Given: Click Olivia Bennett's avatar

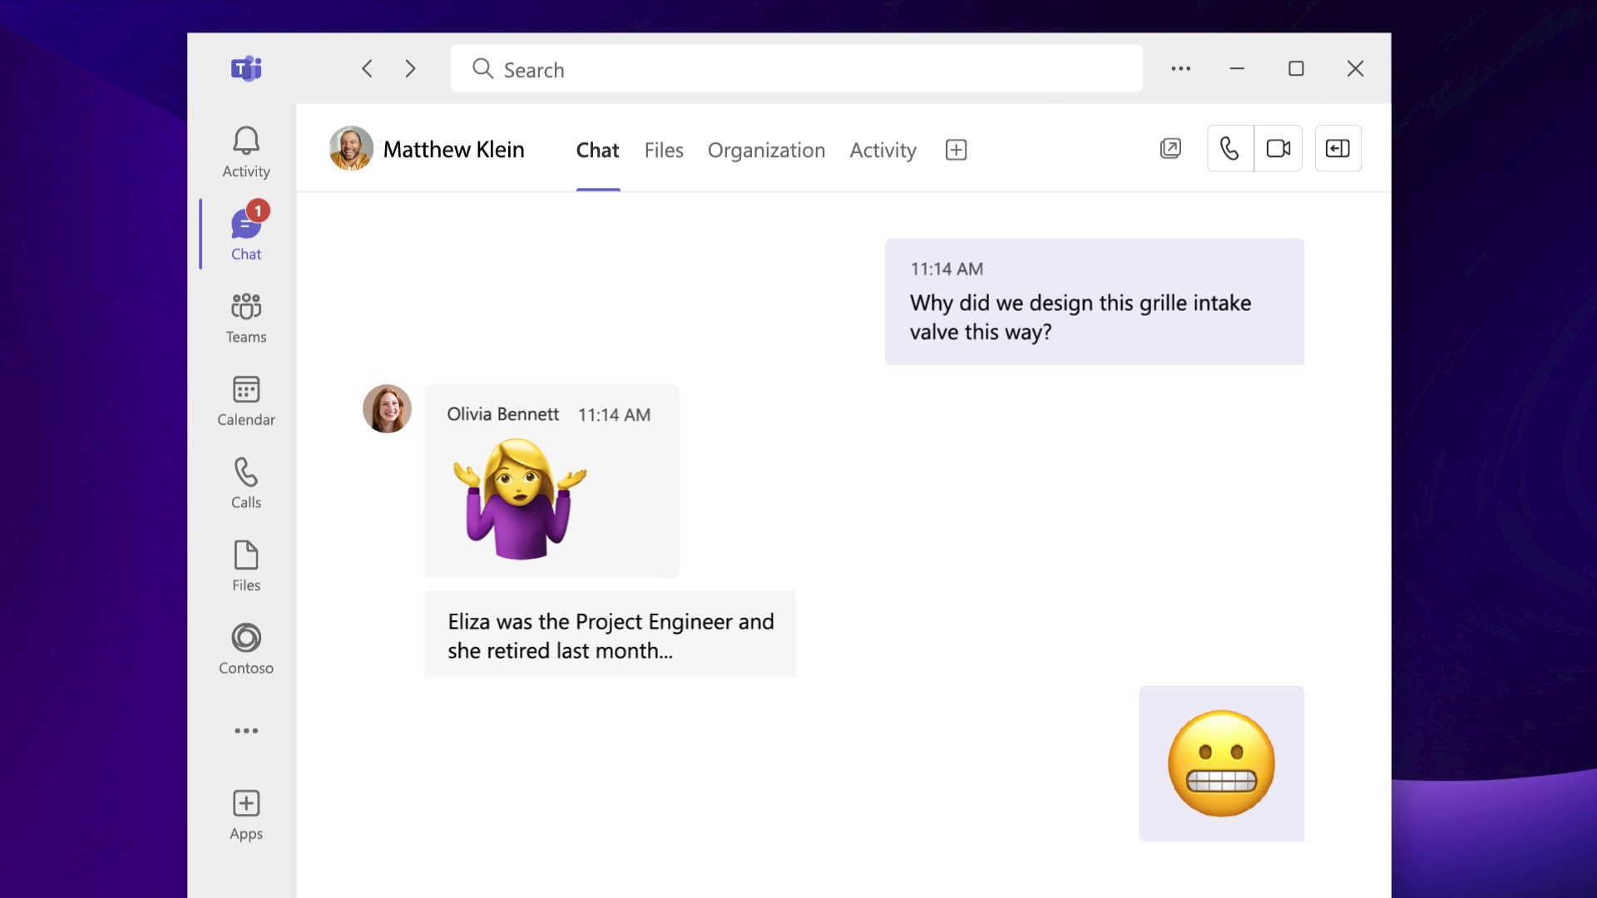Looking at the screenshot, I should tap(387, 408).
